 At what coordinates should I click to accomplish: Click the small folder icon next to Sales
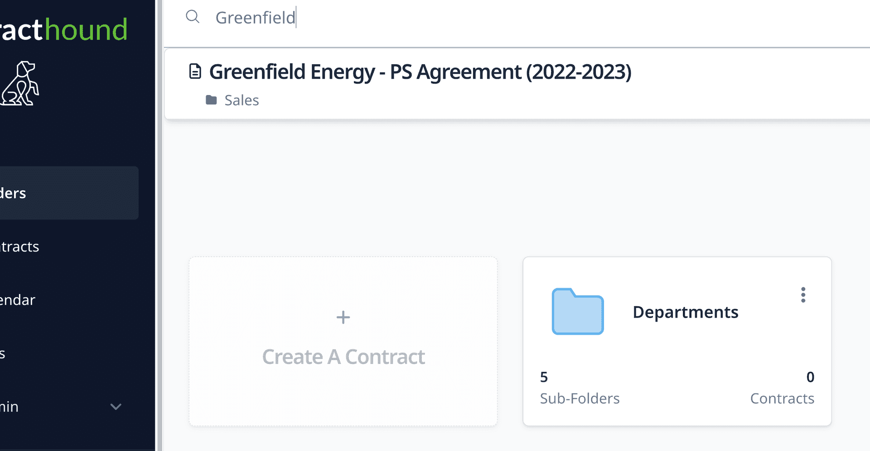(211, 100)
